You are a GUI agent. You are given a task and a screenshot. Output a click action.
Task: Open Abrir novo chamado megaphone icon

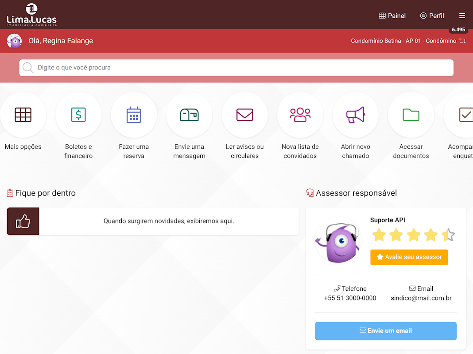355,115
